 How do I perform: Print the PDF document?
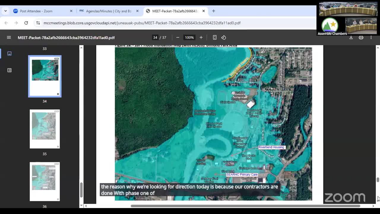pyautogui.click(x=361, y=37)
